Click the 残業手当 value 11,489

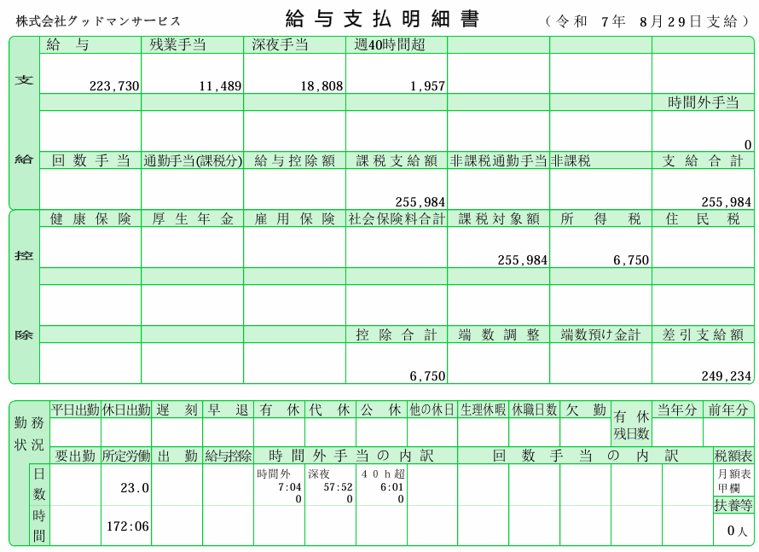pyautogui.click(x=220, y=86)
